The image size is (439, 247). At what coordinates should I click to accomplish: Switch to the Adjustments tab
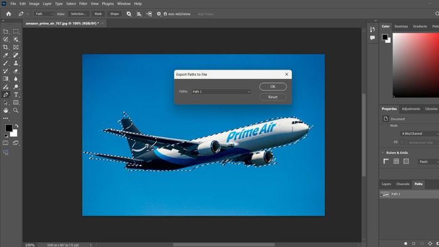(x=411, y=109)
